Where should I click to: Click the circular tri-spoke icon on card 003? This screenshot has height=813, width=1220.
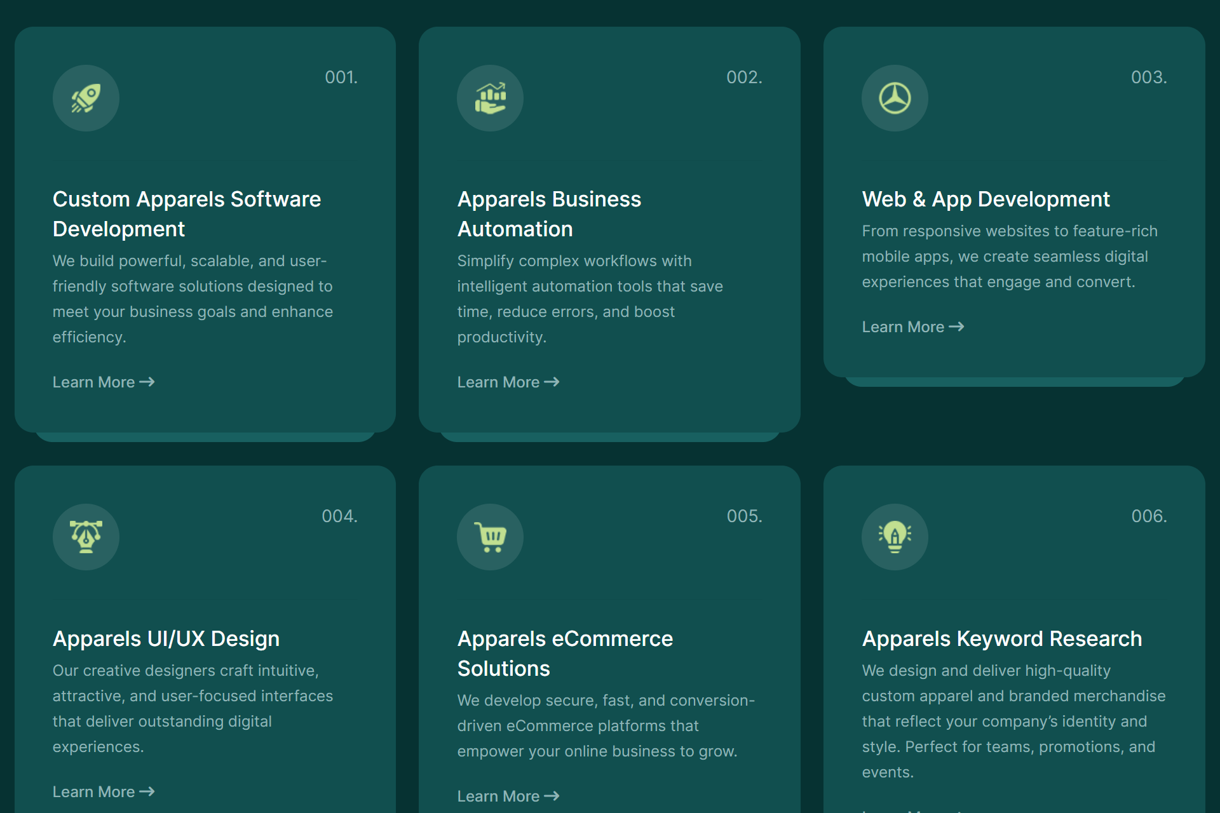[x=895, y=98]
